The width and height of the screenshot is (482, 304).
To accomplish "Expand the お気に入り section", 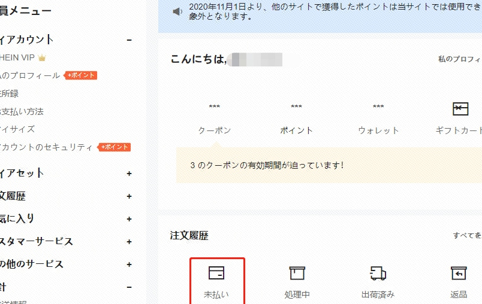I will 129,219.
